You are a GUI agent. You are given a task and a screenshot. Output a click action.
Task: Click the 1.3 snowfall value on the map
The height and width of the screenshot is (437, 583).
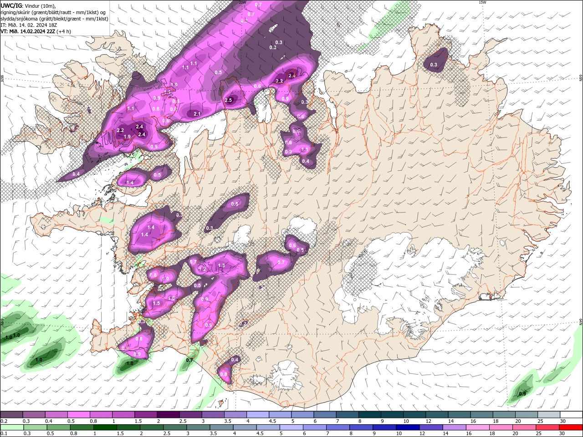[x=221, y=265]
